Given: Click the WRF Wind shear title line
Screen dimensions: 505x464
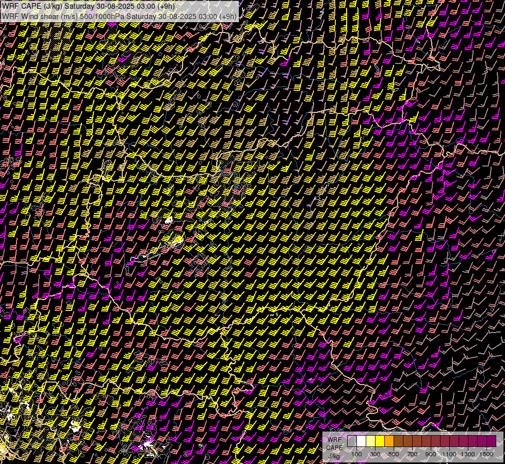Looking at the screenshot, I should point(119,16).
